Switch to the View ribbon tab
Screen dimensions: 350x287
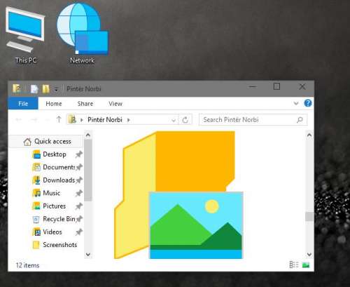click(x=115, y=104)
